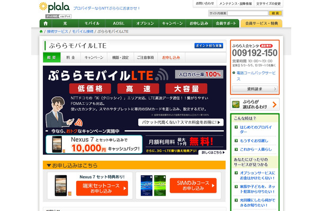Open the キャンペーン menu
Viewport: 323px width, 211px height.
[173, 23]
